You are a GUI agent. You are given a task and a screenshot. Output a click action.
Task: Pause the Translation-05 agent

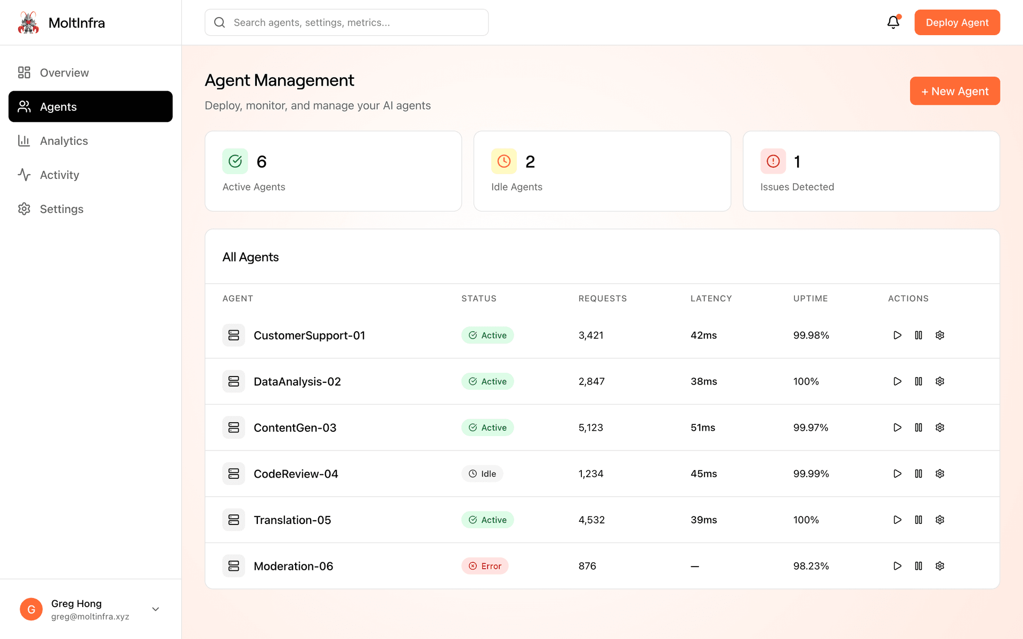919,520
